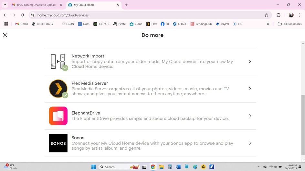The height and width of the screenshot is (171, 305).
Task: Go forward with the forward arrow
Action: coord(14,15)
